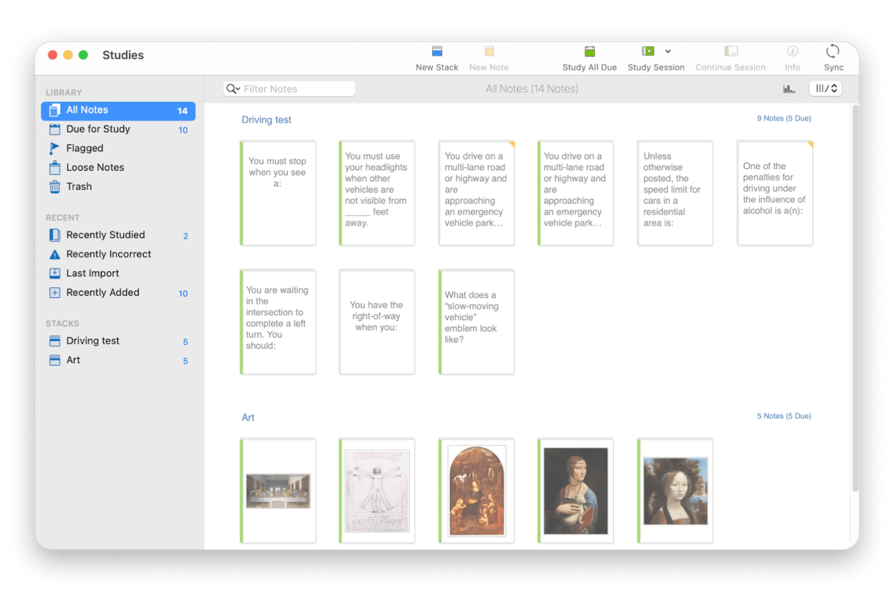The image size is (894, 596).
Task: Open the Trash in the sidebar
Action: point(79,186)
